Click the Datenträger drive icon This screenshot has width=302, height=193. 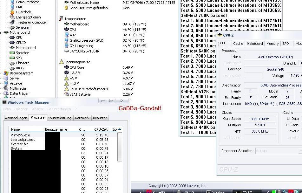6,93
